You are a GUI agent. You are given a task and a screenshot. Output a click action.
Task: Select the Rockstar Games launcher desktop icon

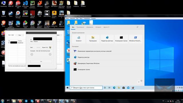[54, 14]
